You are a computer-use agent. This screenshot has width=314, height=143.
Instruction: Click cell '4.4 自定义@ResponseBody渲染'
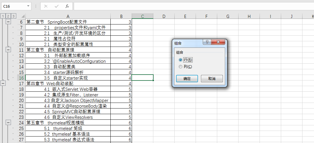click(x=68, y=106)
